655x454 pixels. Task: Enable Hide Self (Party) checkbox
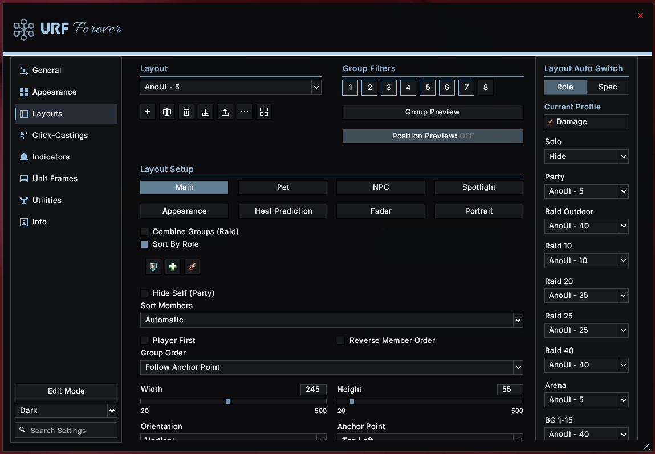[144, 293]
